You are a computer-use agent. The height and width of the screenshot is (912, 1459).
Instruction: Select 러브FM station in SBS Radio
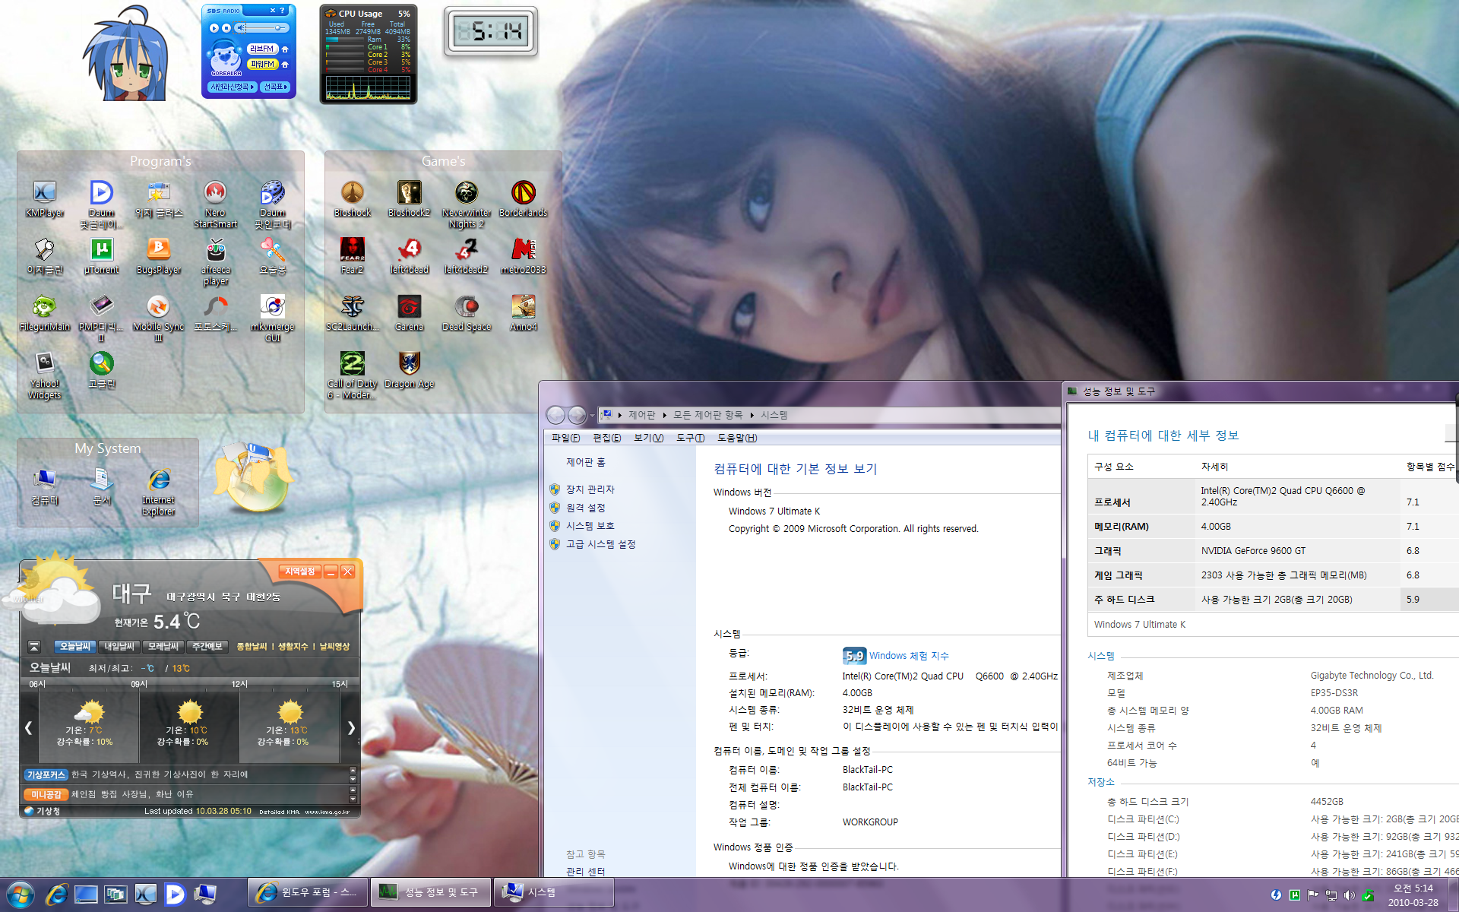click(262, 49)
